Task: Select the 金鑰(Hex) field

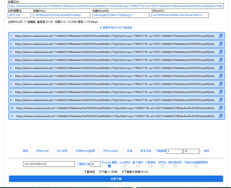Action: pos(62,15)
